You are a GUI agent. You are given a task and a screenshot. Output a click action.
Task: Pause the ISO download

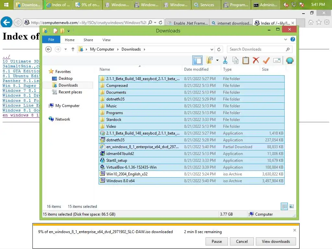(217, 241)
